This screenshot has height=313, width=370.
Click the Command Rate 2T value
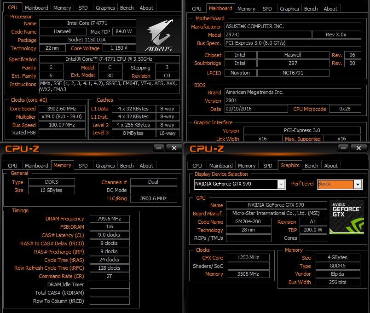point(110,276)
